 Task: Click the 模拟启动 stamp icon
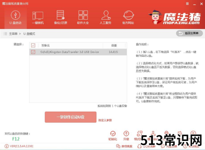point(153,133)
